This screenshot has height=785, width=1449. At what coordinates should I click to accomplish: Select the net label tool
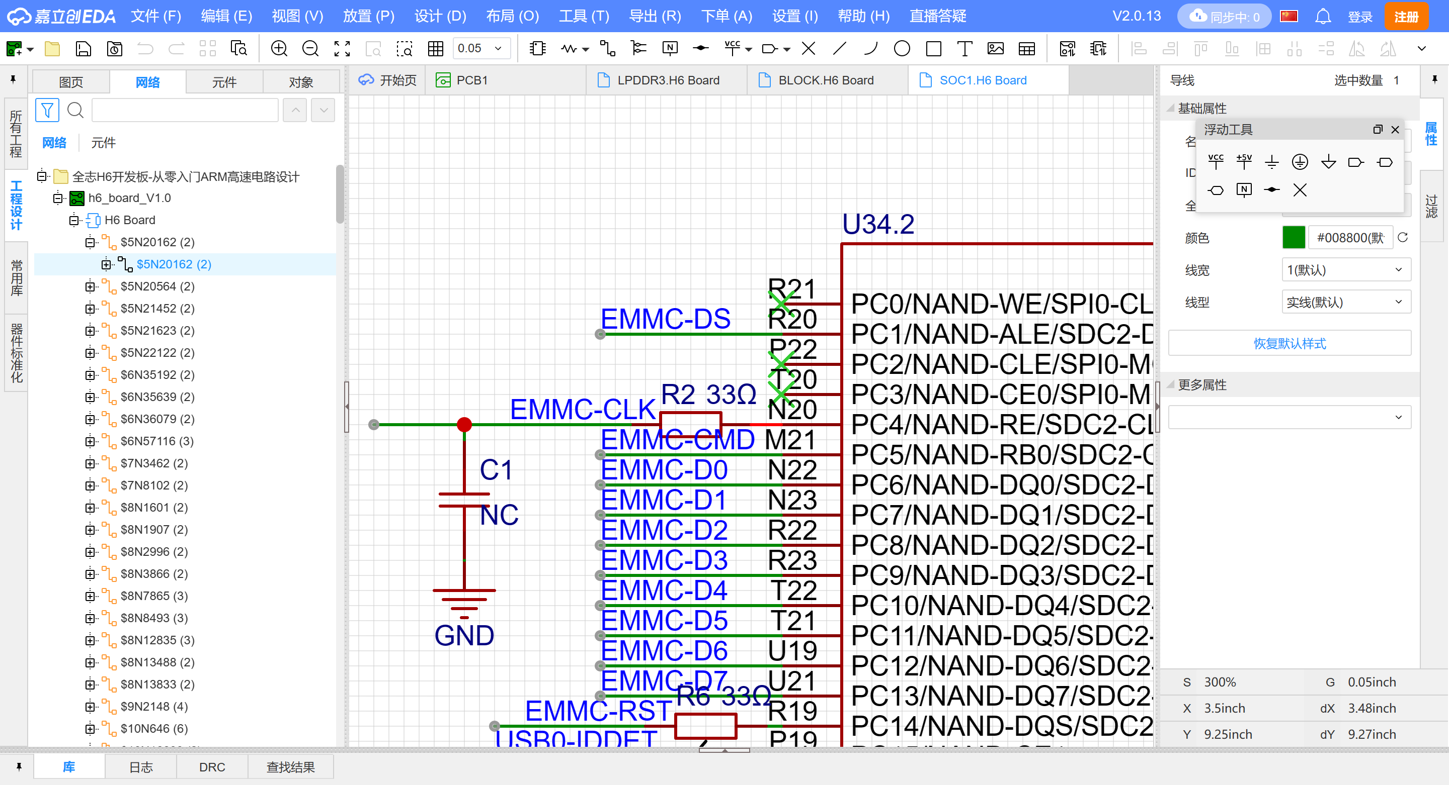point(670,48)
